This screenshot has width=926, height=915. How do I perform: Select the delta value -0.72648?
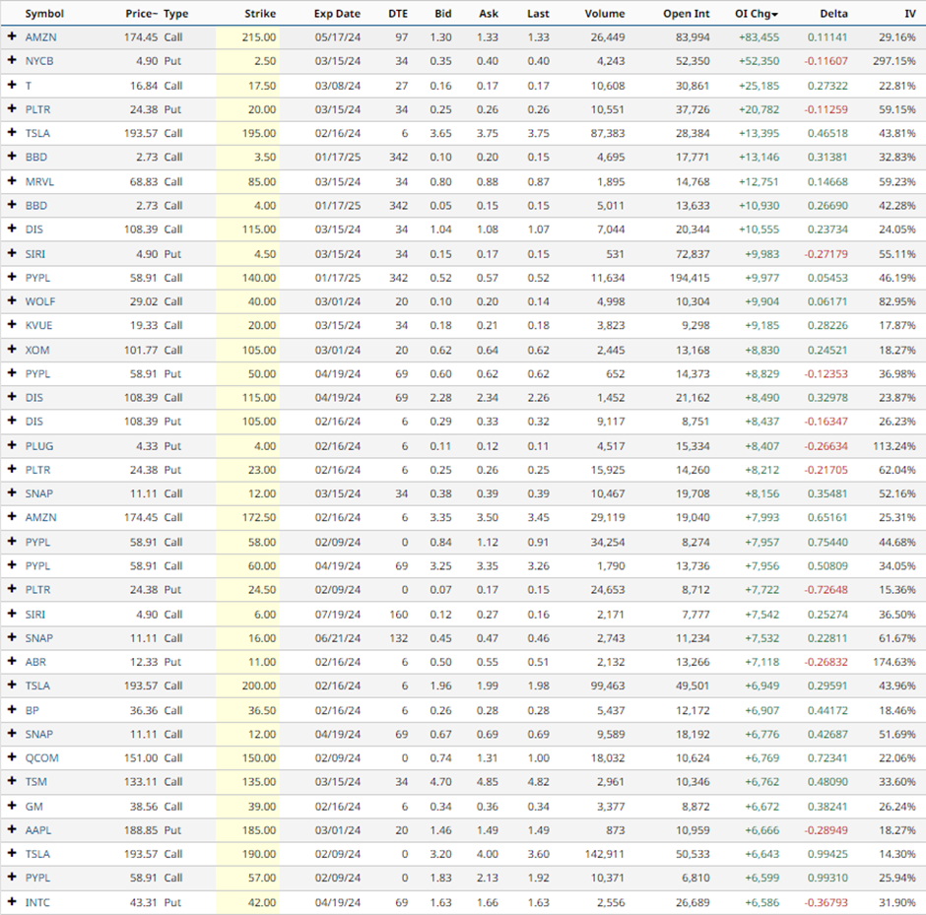pos(826,589)
